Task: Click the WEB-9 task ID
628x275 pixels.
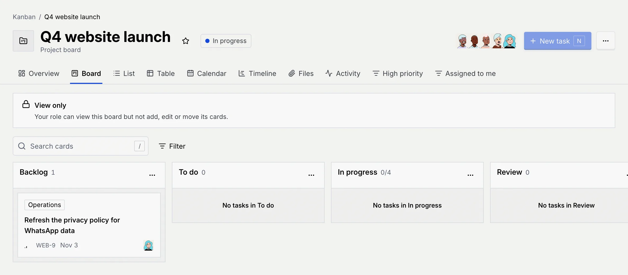Action: coord(46,245)
